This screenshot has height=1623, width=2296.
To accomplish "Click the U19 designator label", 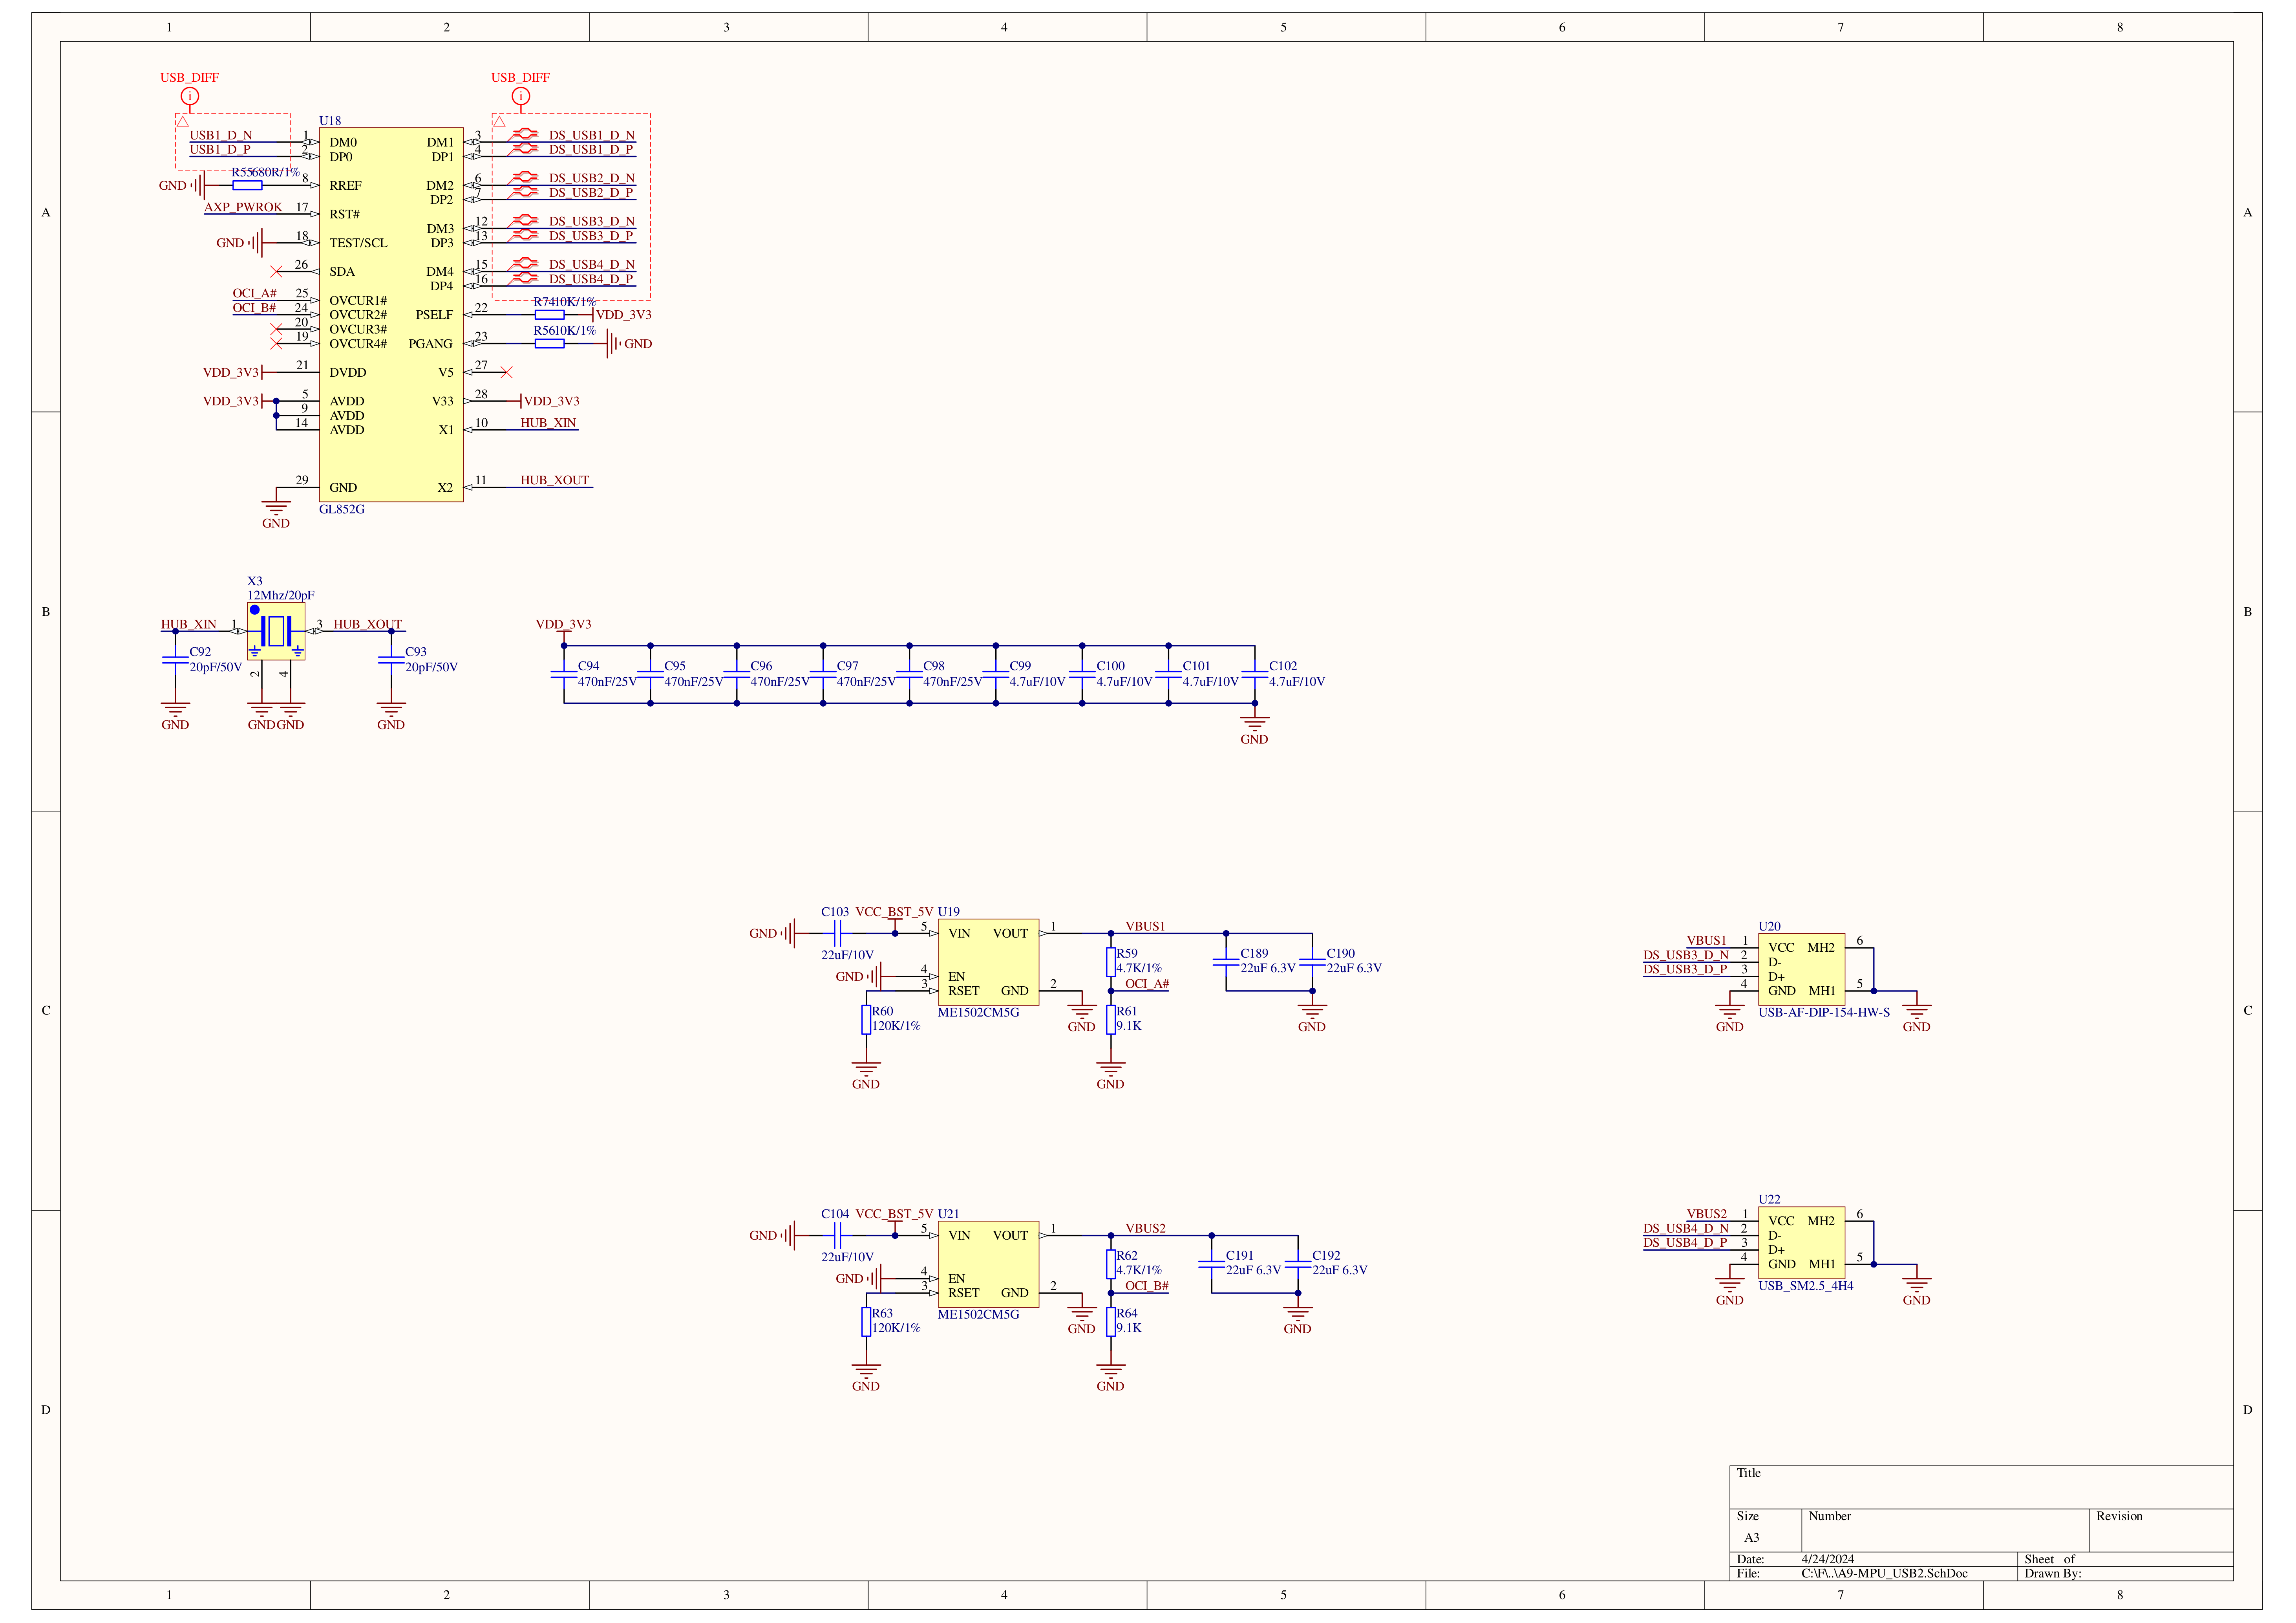I will 949,912.
